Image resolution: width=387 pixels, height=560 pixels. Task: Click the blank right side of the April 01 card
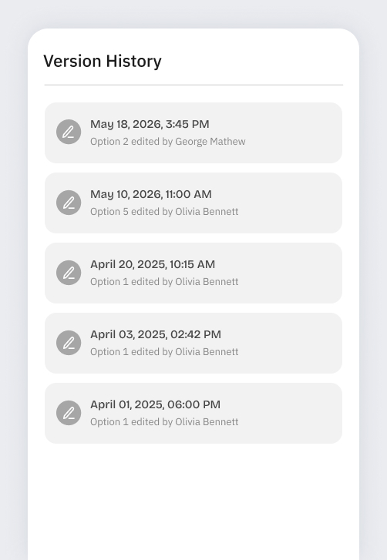[x=289, y=413]
